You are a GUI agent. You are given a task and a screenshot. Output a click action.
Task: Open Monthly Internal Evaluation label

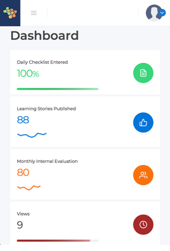point(47,161)
